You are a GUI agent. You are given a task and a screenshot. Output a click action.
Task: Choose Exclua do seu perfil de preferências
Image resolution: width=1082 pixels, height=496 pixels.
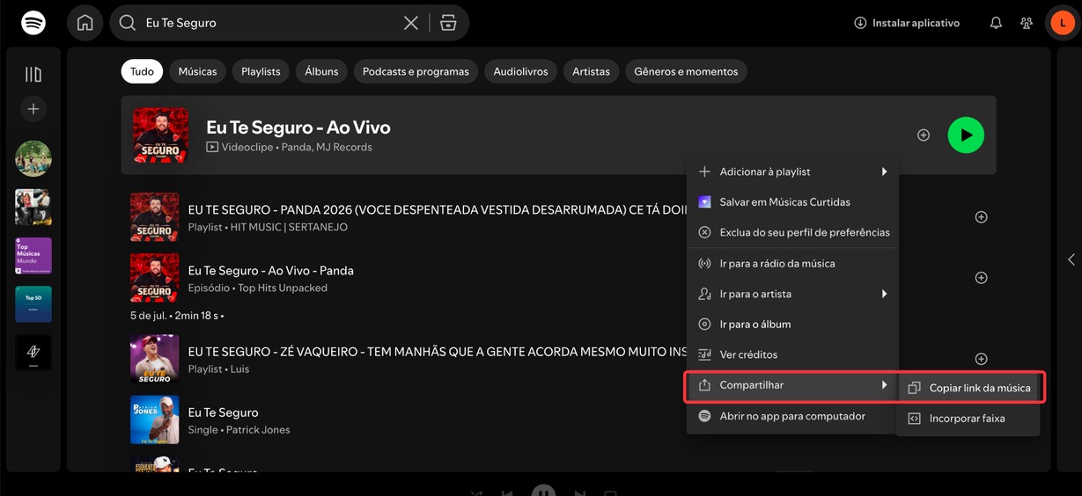pyautogui.click(x=792, y=232)
